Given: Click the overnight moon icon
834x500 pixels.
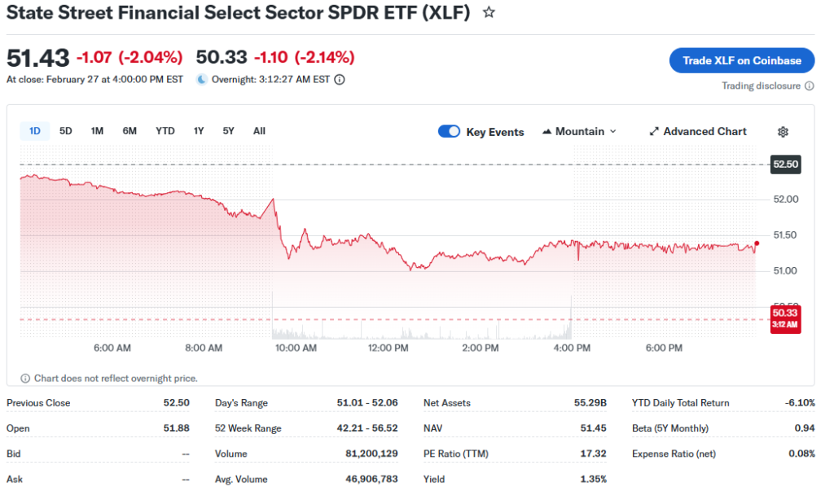Looking at the screenshot, I should 202,80.
